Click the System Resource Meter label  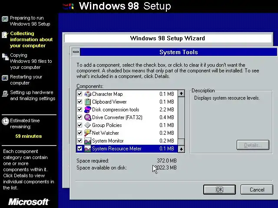[117, 149]
